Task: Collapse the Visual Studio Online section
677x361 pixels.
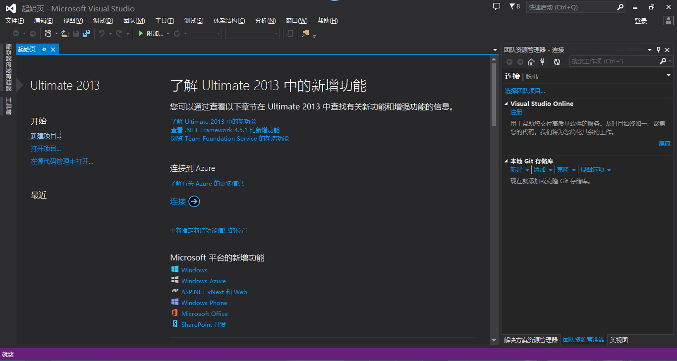Action: click(506, 104)
